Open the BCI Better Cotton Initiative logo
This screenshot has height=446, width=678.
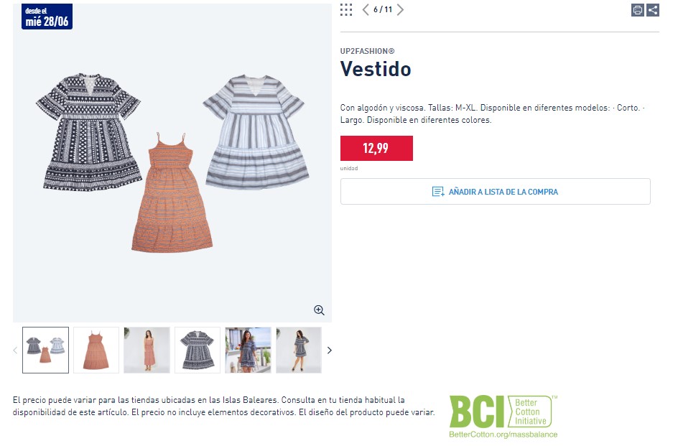[503, 416]
